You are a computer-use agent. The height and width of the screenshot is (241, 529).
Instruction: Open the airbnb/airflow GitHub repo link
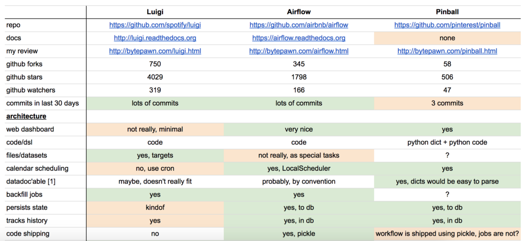tap(298, 25)
